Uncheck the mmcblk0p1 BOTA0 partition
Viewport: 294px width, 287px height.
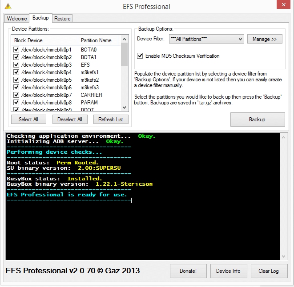click(x=16, y=50)
